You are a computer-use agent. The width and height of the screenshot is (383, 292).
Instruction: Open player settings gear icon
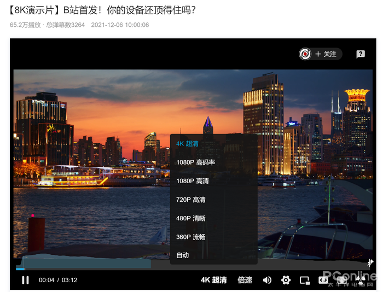point(286,280)
